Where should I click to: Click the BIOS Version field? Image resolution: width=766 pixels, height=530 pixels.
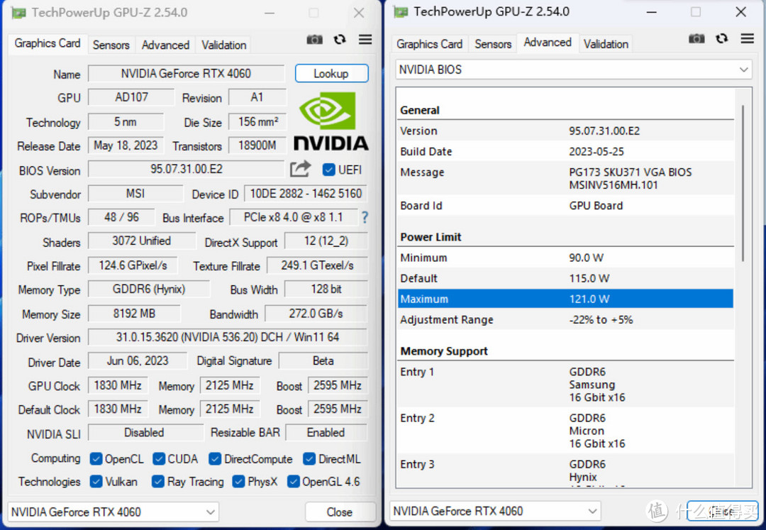[x=186, y=169]
